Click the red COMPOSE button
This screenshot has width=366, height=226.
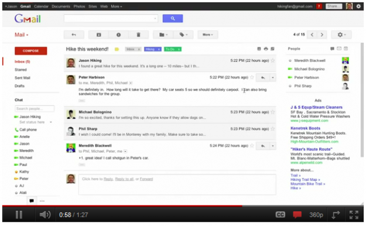point(31,51)
